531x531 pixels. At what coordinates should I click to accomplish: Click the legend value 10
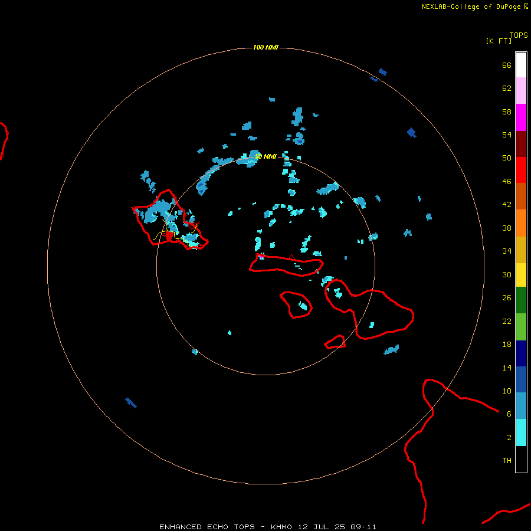point(507,391)
